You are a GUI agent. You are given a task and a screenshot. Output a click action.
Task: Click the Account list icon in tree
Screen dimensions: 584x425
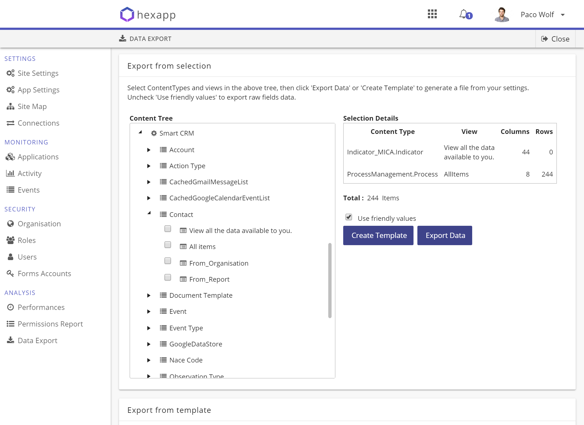click(163, 150)
